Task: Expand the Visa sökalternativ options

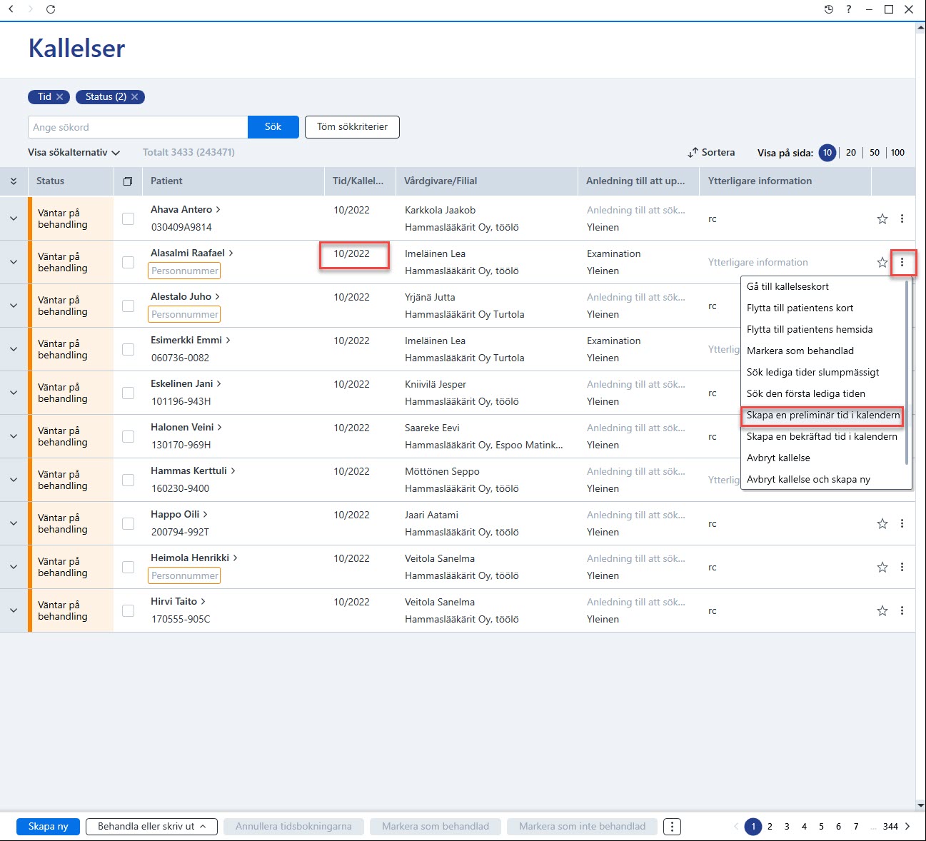Action: pos(74,153)
